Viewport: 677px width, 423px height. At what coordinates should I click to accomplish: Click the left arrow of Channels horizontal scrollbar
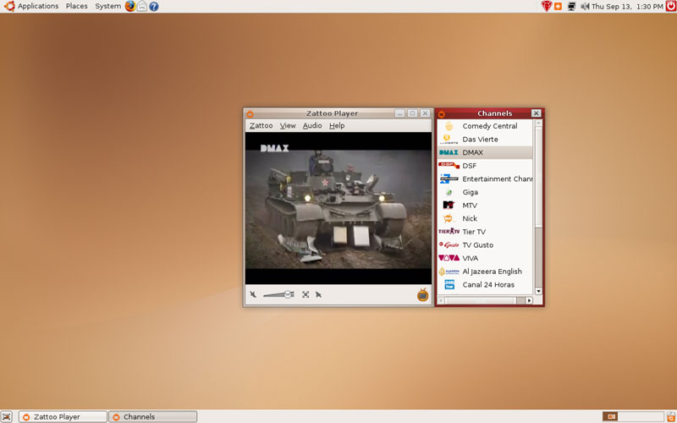pos(441,300)
